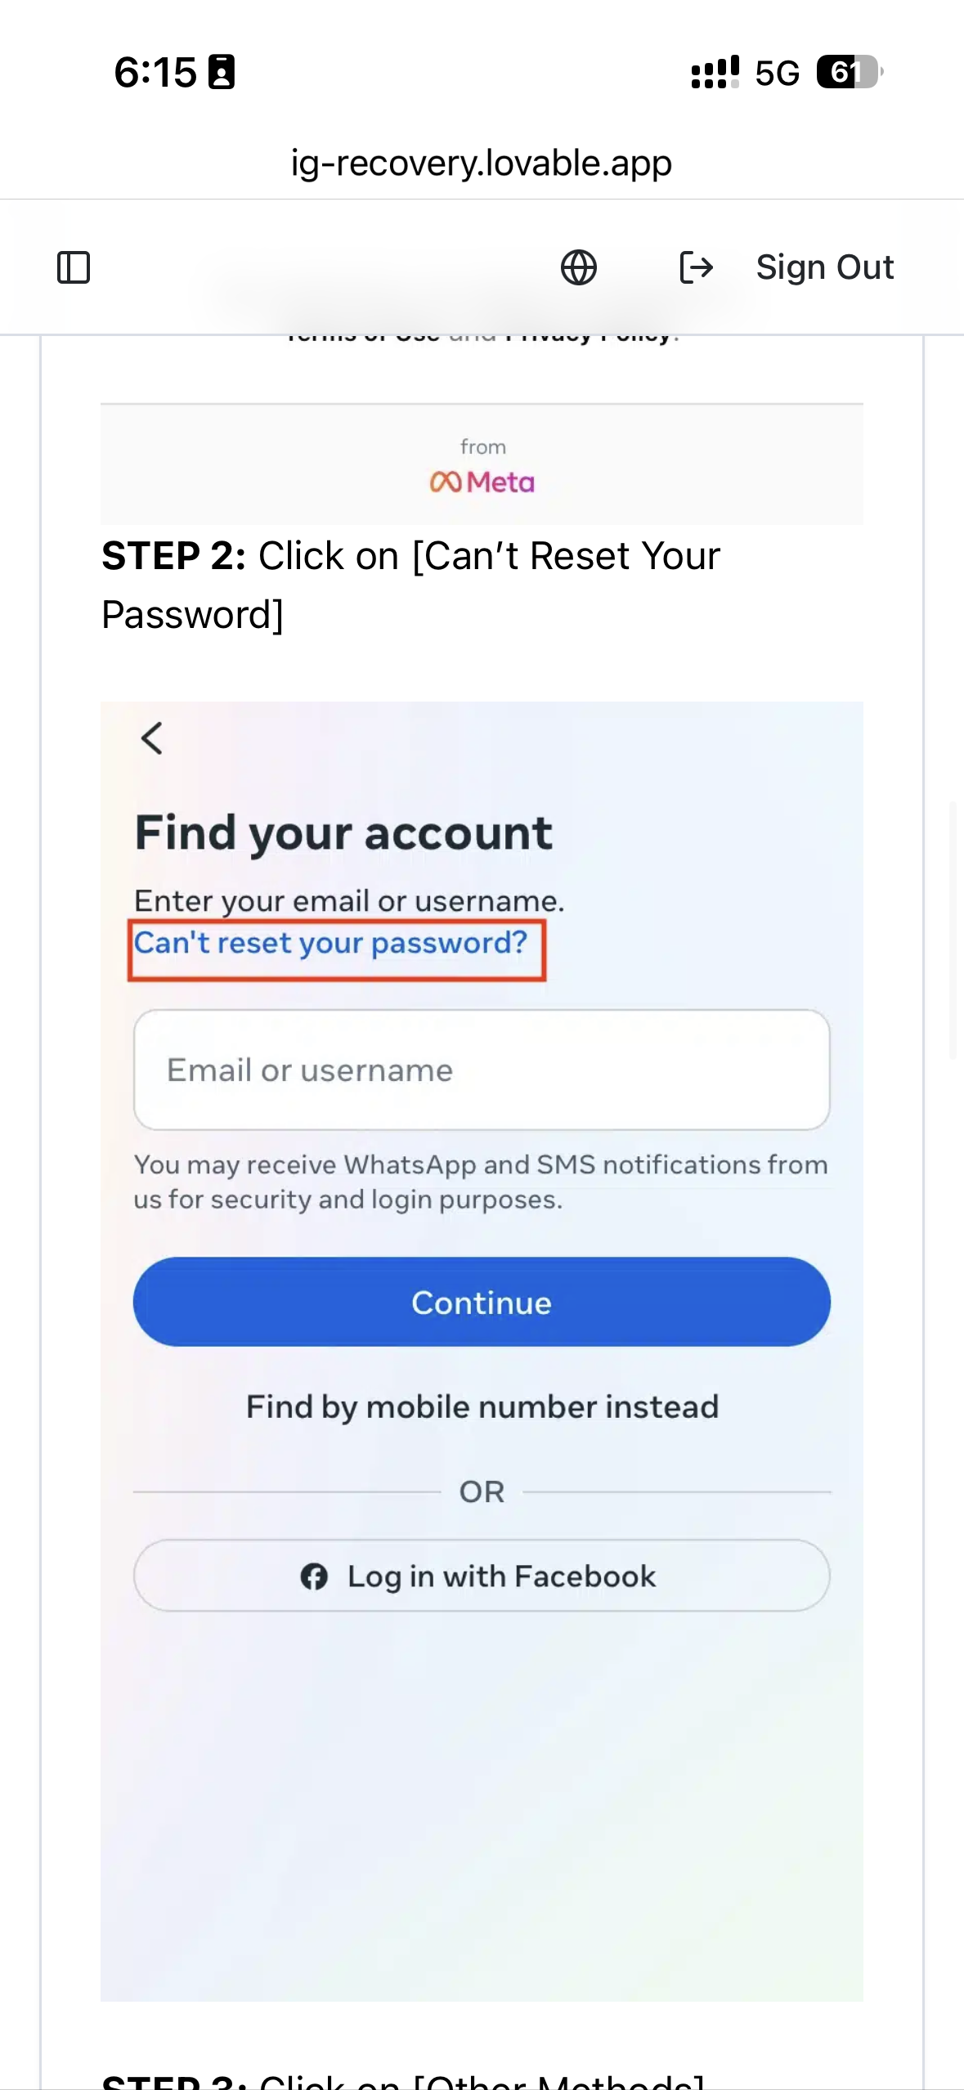Open the globe language selector

tap(578, 267)
